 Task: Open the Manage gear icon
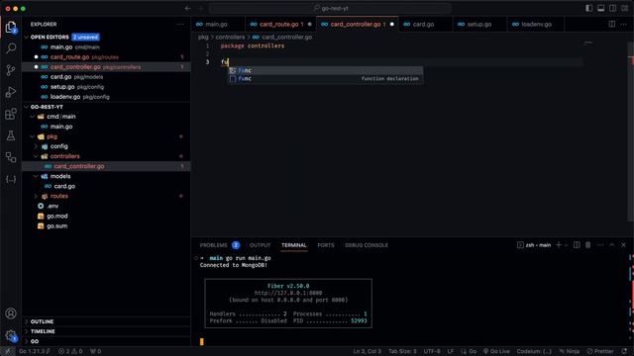pyautogui.click(x=11, y=335)
